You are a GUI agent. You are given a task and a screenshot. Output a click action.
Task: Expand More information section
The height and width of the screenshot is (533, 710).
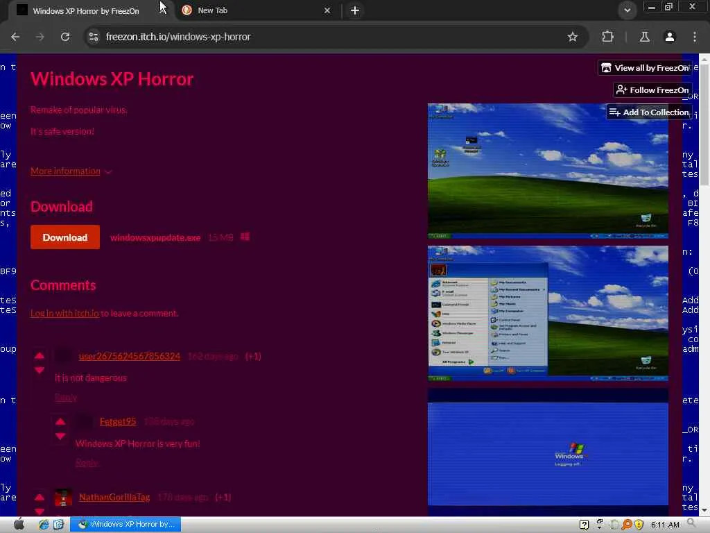(x=71, y=171)
